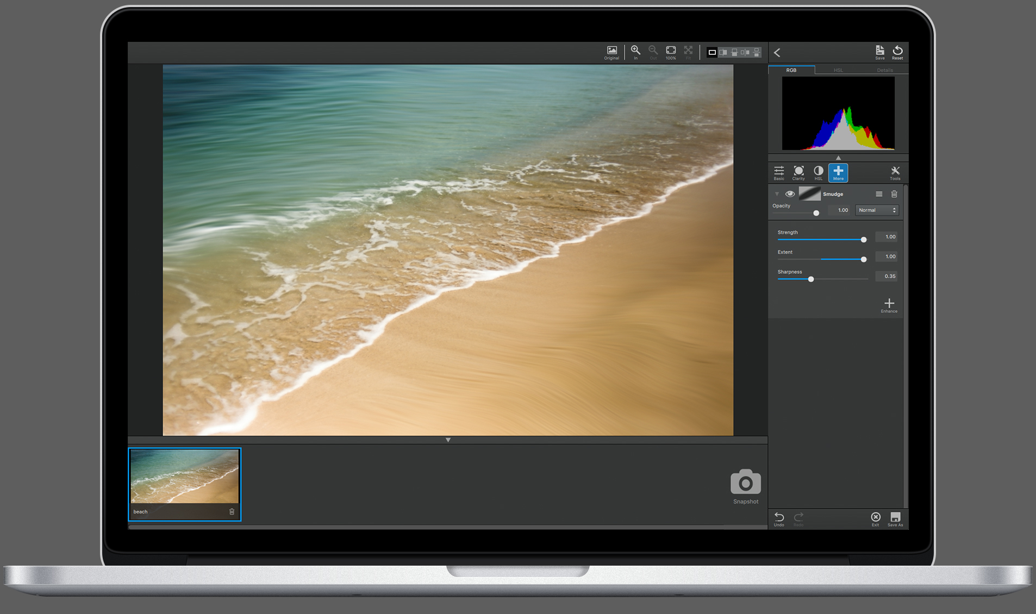Open the Clarity panel
1036x614 pixels.
tap(798, 173)
